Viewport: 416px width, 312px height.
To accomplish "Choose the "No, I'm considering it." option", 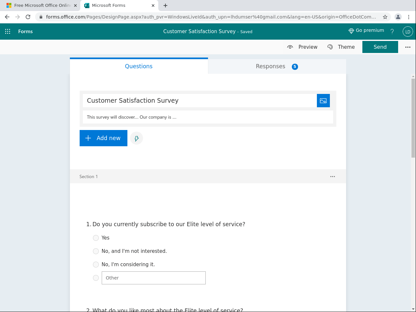I will pos(96,264).
